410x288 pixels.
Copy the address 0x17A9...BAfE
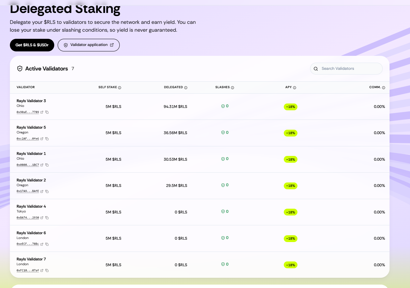click(47, 191)
